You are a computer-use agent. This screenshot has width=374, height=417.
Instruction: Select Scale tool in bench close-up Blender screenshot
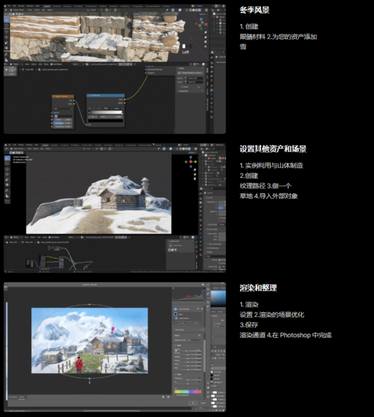click(x=7, y=42)
